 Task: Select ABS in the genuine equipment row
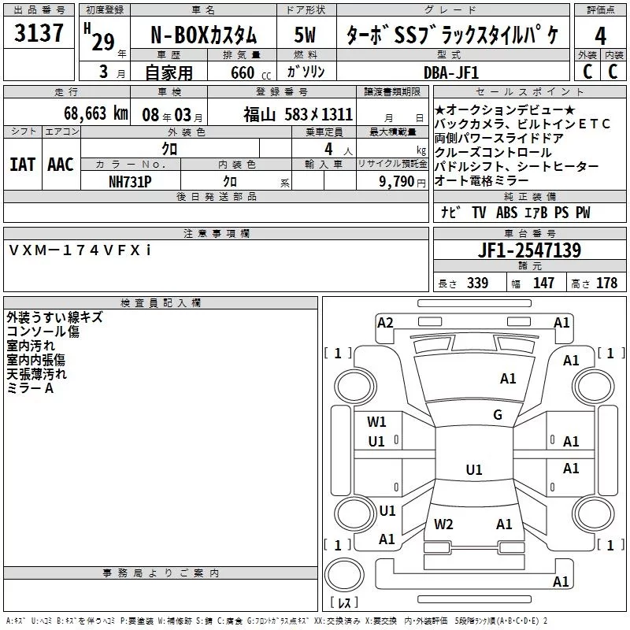(x=506, y=212)
